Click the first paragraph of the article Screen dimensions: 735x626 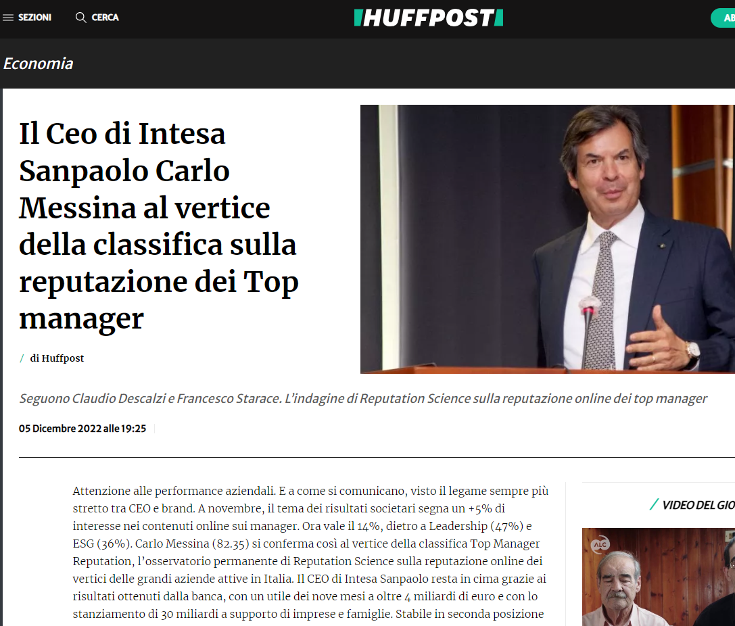(x=310, y=552)
